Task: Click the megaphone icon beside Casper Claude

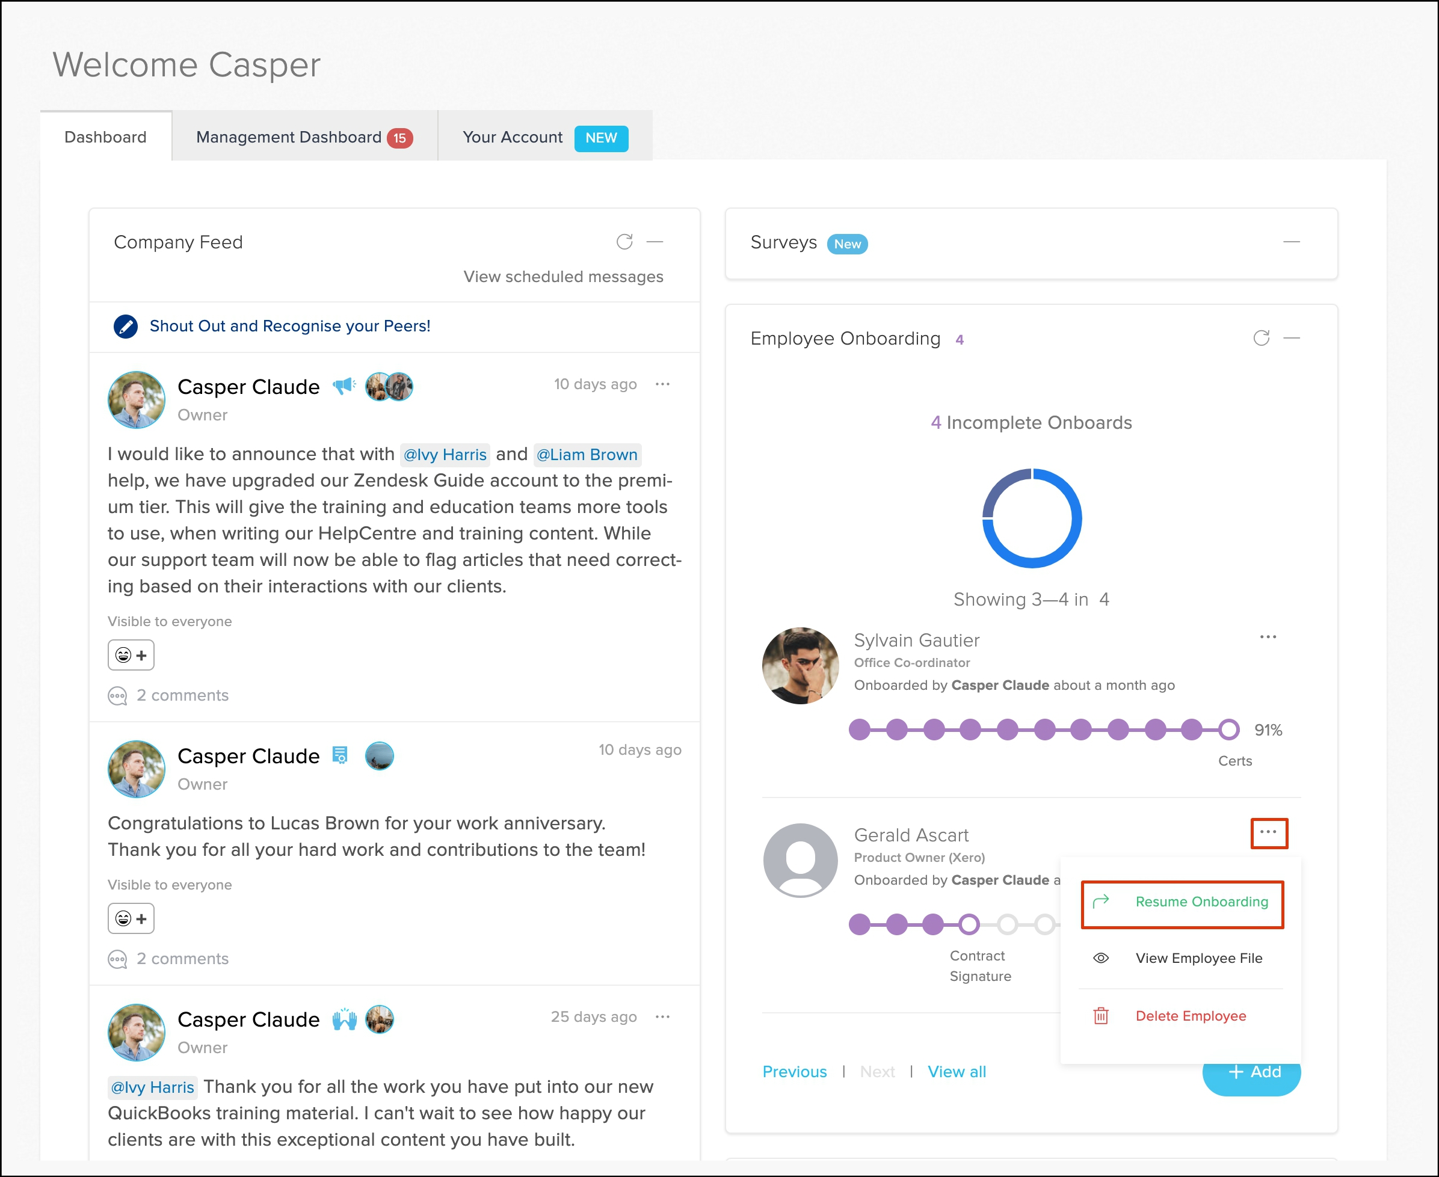Action: point(344,387)
